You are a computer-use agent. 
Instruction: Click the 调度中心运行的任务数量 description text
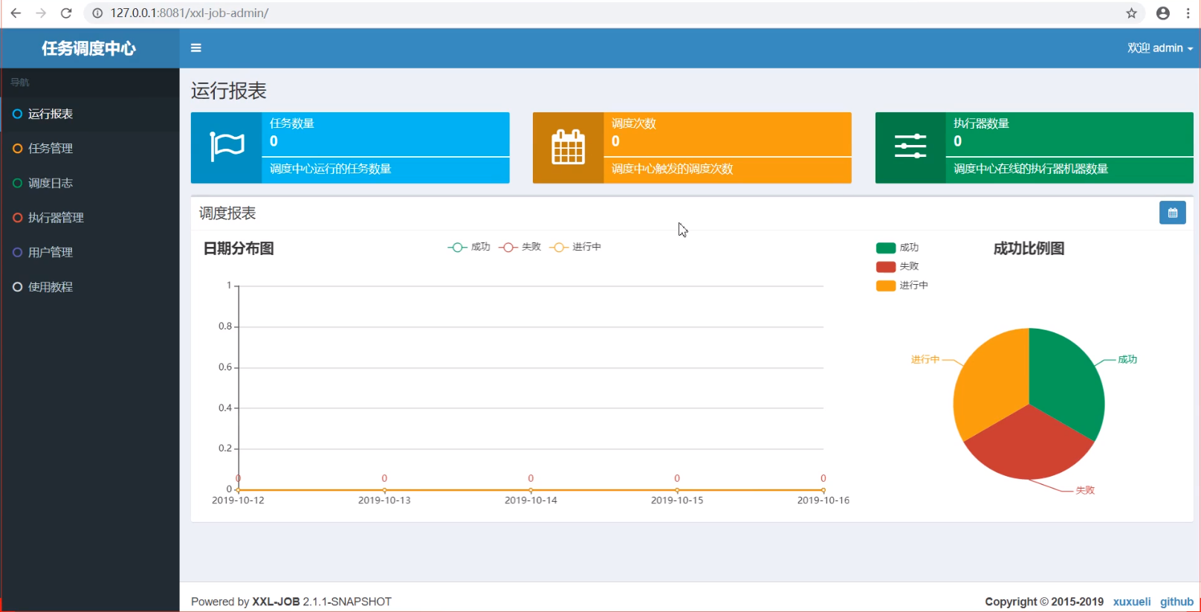click(x=330, y=169)
